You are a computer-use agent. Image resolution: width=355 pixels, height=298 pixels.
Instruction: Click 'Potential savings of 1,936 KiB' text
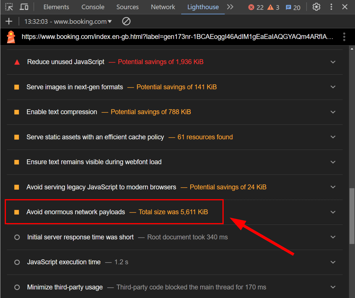coord(161,62)
